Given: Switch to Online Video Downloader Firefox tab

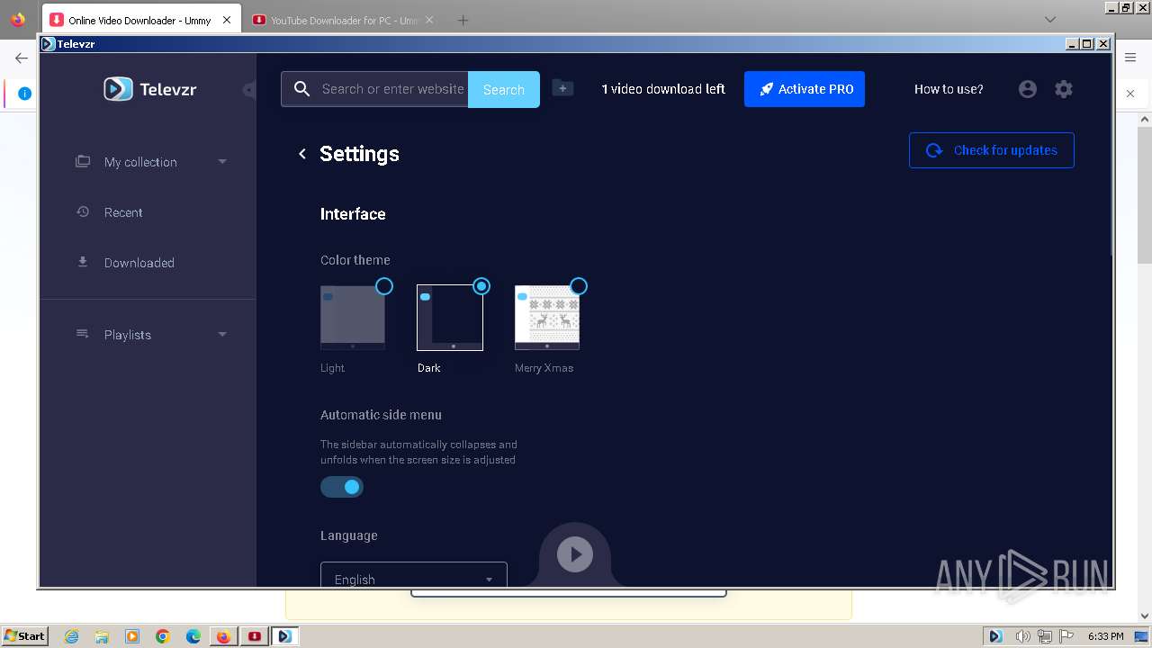Looking at the screenshot, I should coord(140,20).
